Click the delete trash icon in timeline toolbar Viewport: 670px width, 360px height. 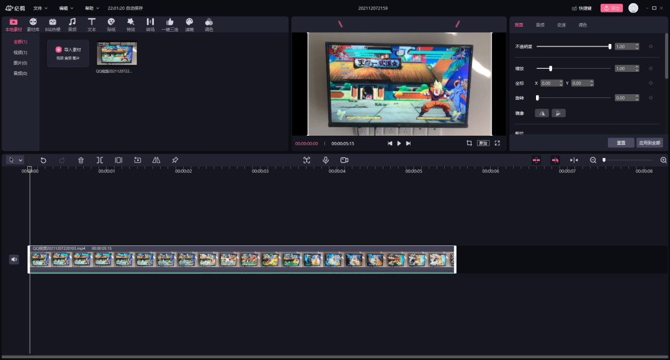[x=81, y=160]
